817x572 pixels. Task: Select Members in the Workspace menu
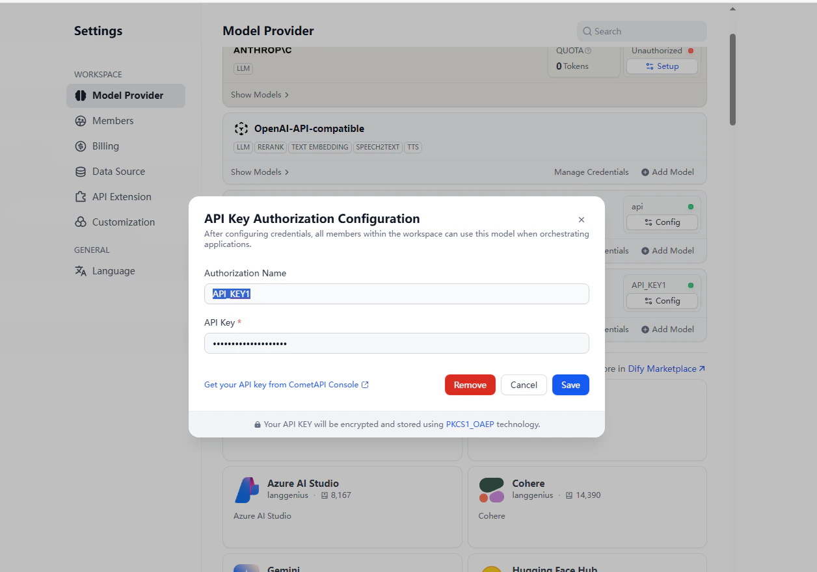111,120
